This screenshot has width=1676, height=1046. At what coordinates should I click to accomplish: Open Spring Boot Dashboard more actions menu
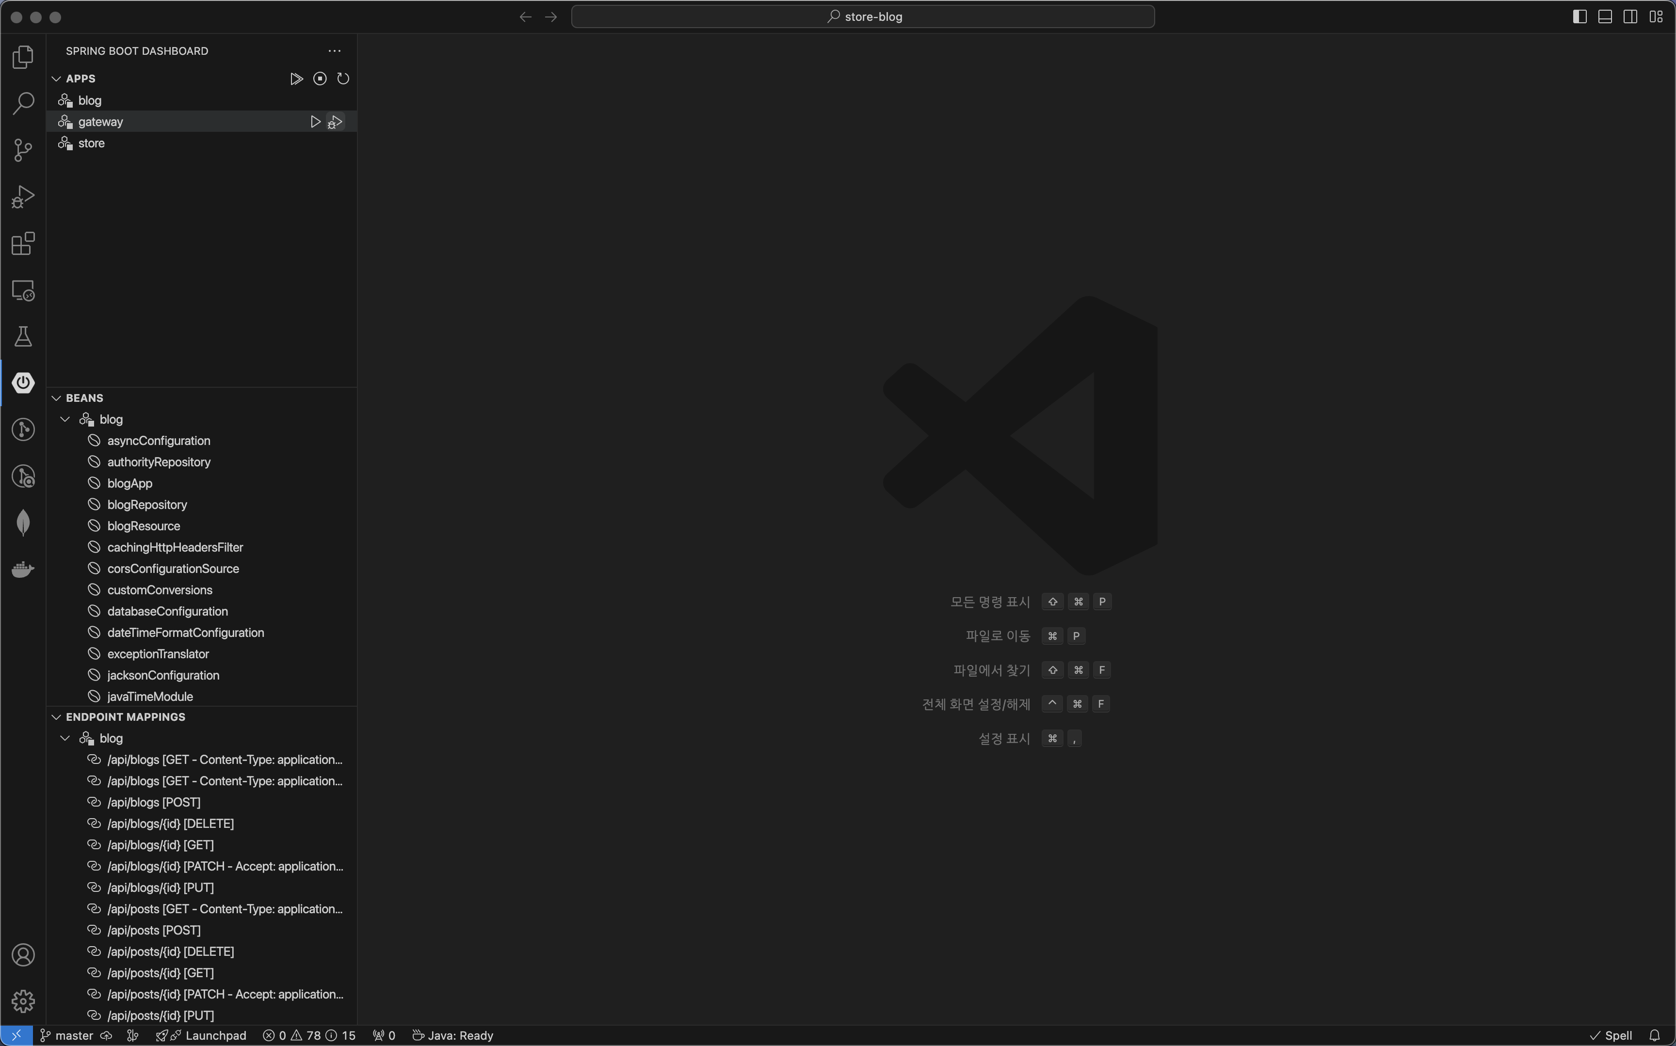pos(334,51)
